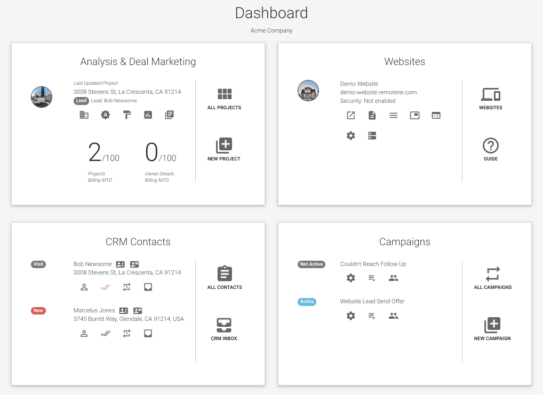
Task: Click the 0/100 Owner Details Billing value
Action: [x=161, y=152]
